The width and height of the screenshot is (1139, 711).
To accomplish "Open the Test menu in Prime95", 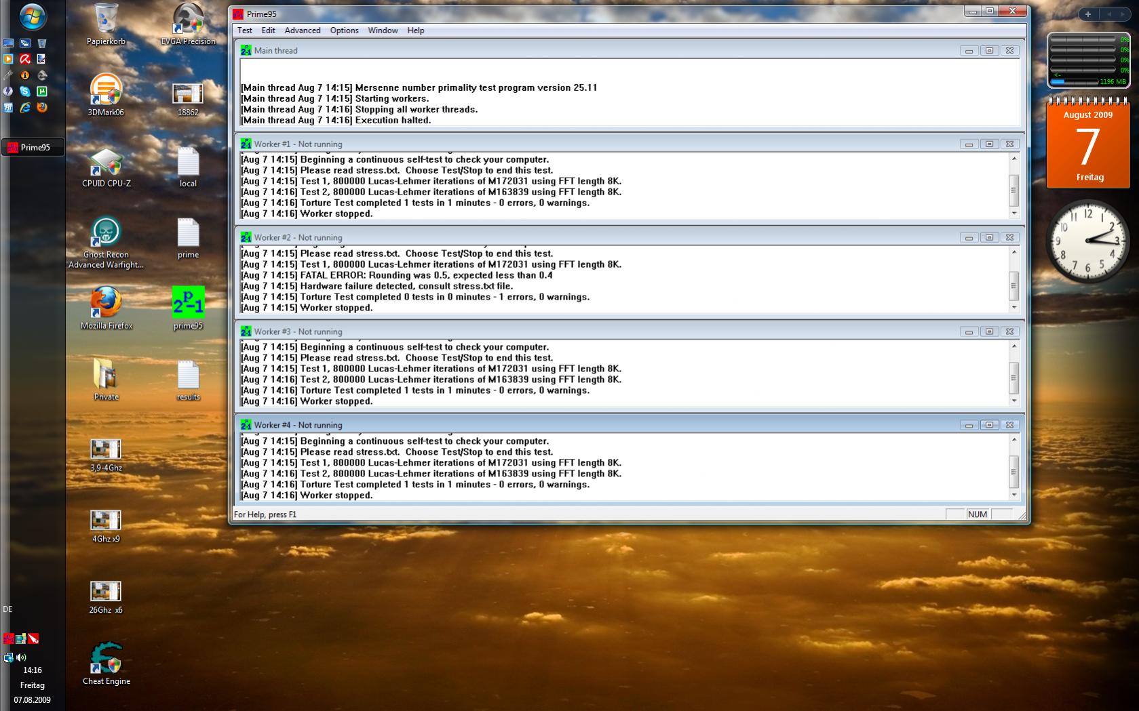I will [245, 31].
